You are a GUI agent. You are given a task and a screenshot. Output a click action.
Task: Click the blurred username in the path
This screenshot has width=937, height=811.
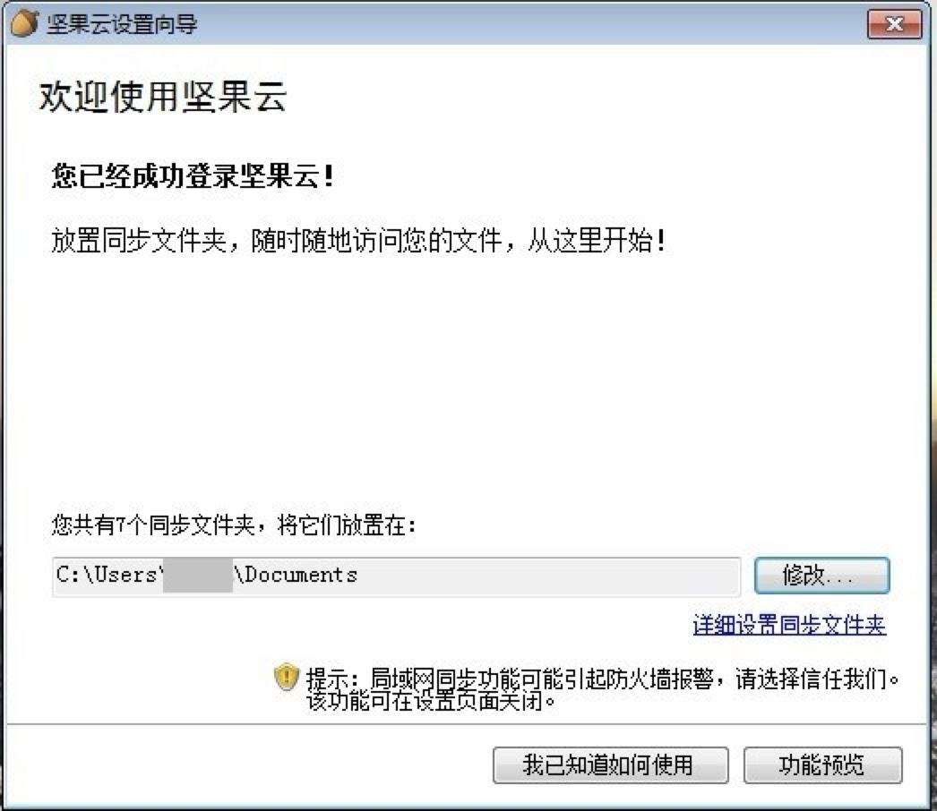tap(198, 576)
